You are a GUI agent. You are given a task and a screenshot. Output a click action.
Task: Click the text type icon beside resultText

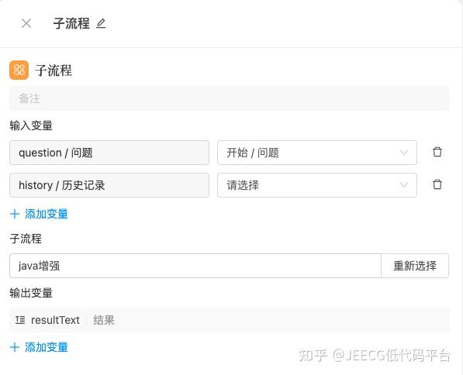[20, 320]
